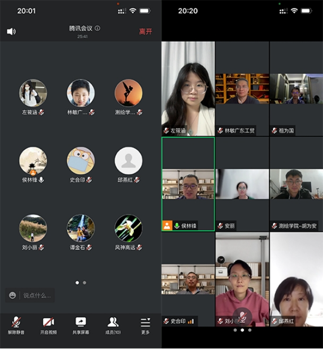Open meeting info icon beside 腾讯会议 title
Screen dimensions: 323x349
98,28
